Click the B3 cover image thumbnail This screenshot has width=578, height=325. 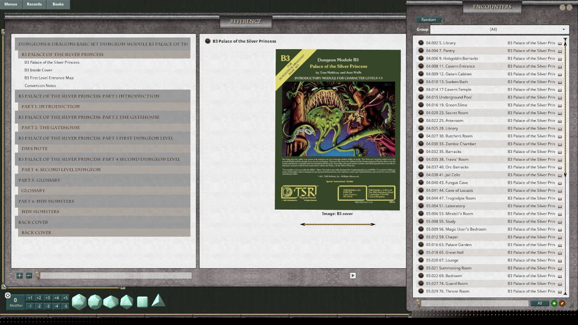(338, 130)
